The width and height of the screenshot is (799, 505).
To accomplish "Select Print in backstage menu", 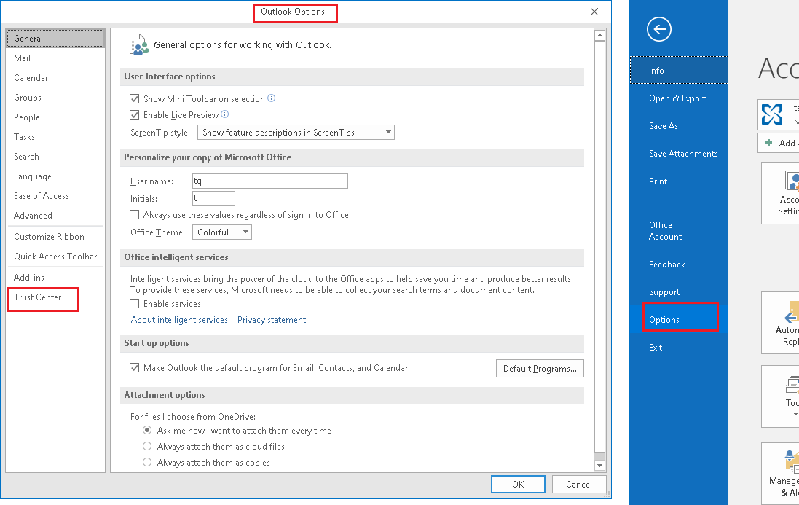I will pyautogui.click(x=679, y=181).
